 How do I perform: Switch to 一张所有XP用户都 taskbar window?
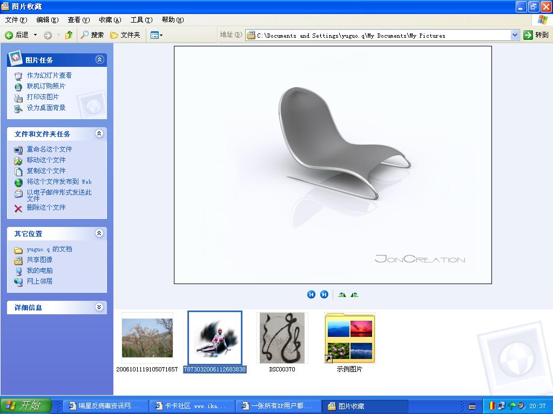click(278, 406)
